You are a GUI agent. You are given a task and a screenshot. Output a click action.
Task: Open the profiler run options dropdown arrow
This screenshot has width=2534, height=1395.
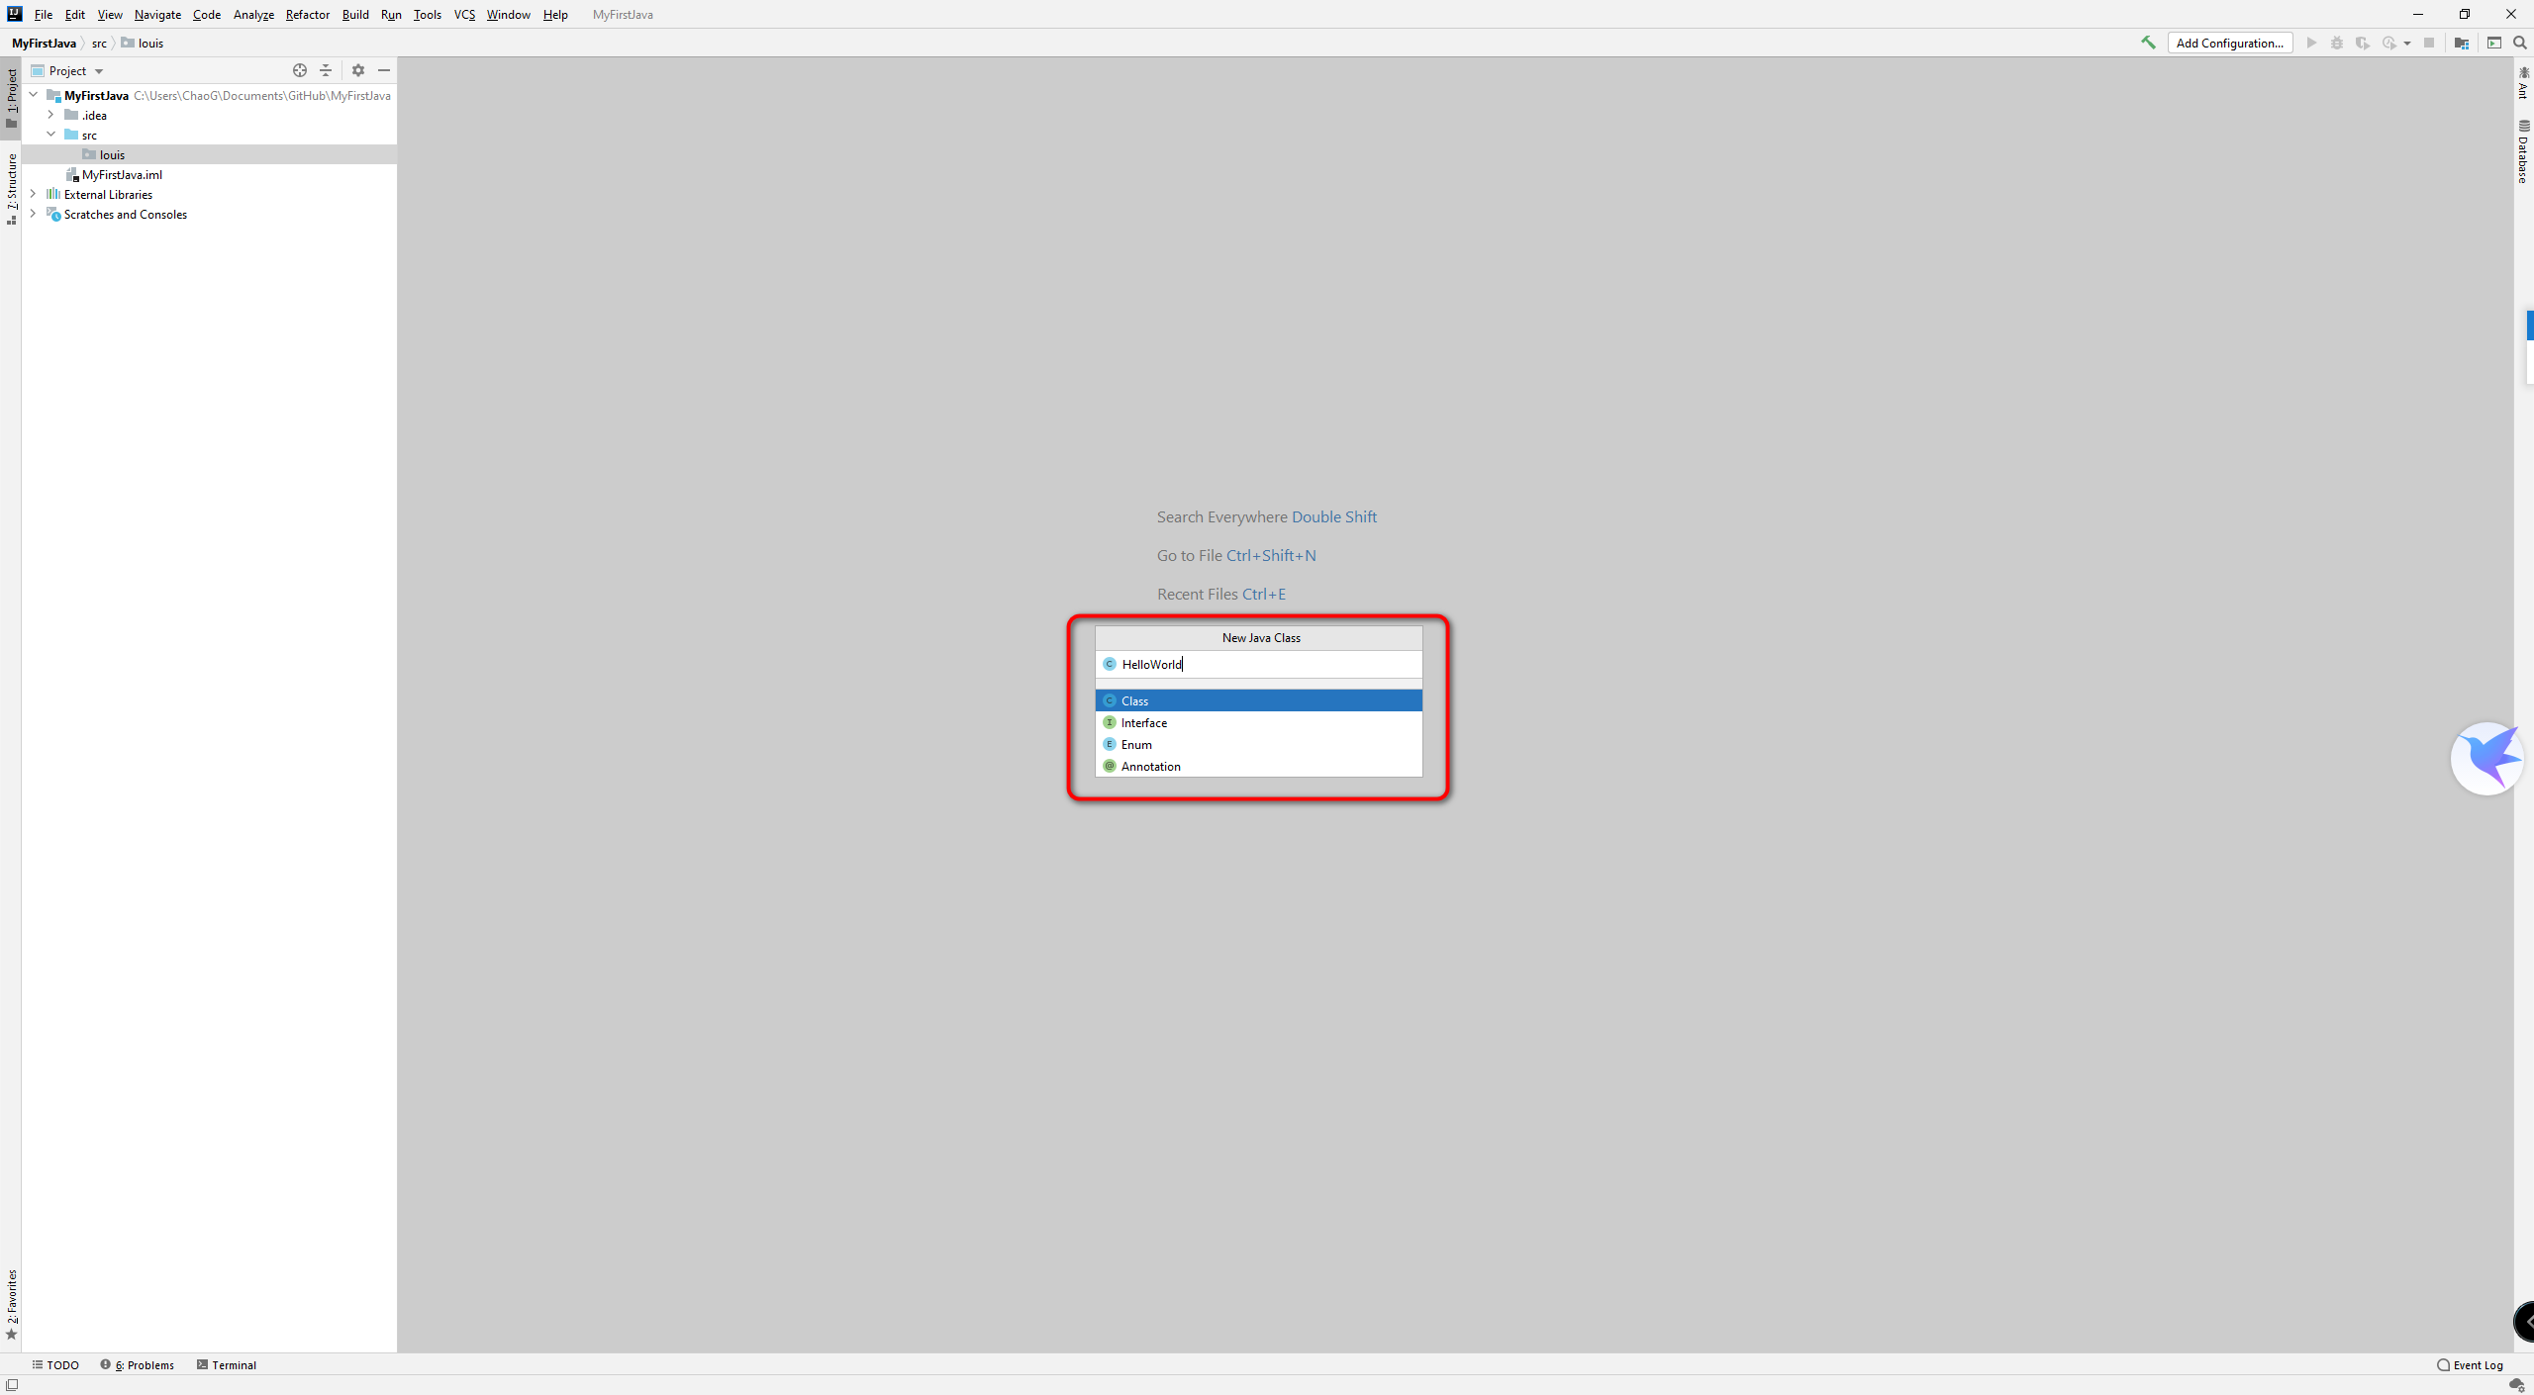(x=2407, y=44)
